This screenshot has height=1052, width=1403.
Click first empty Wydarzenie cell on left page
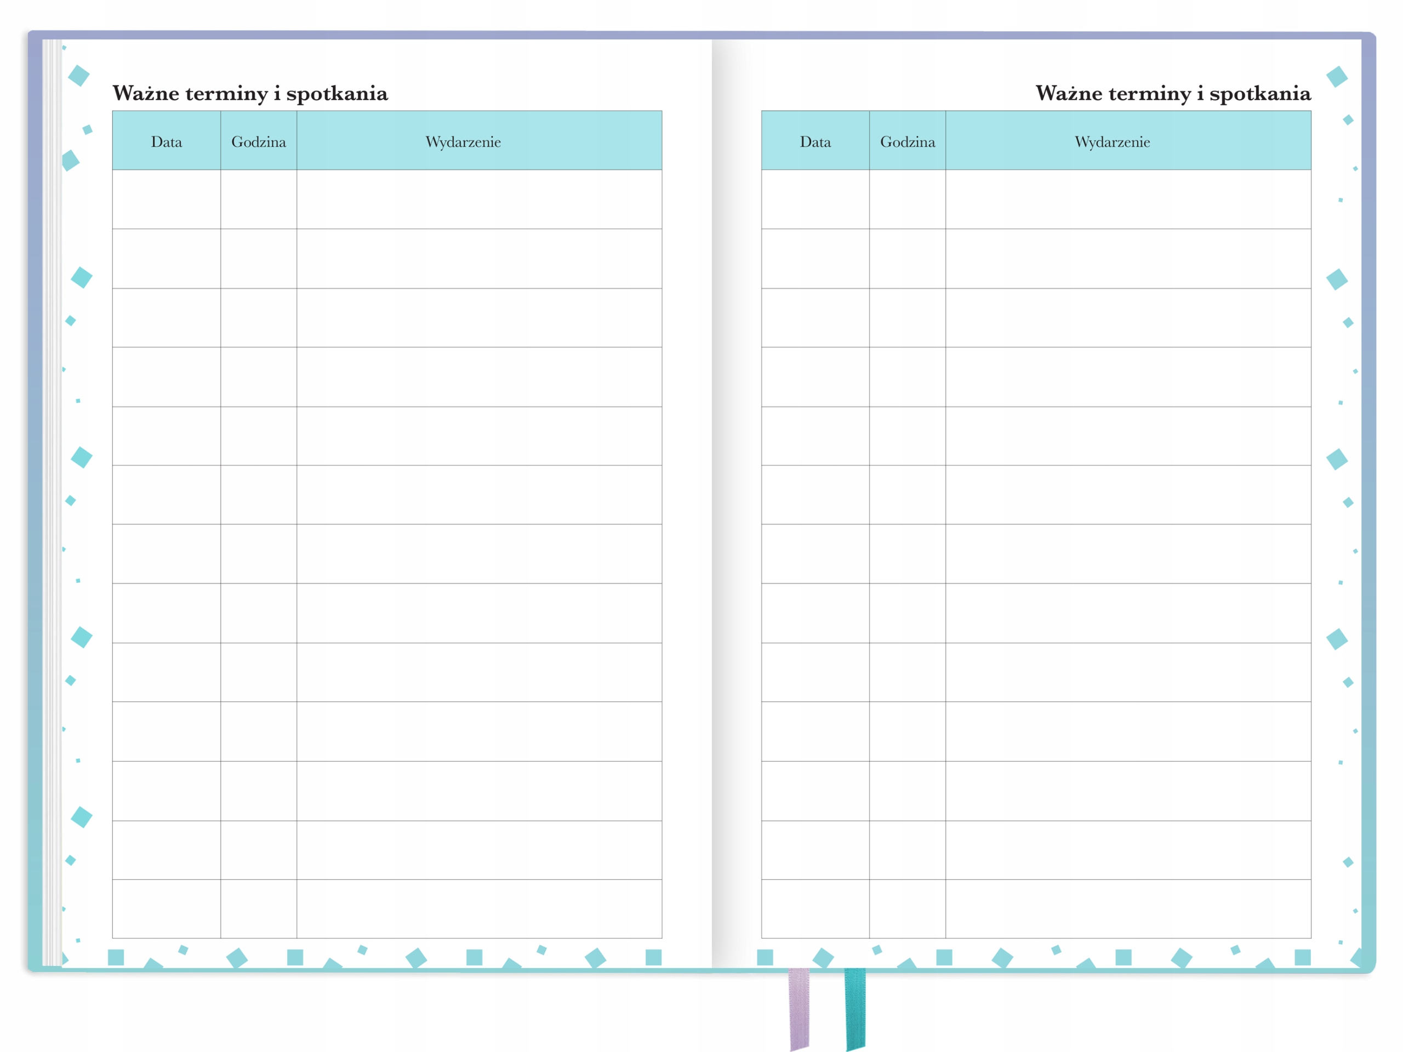[x=479, y=199]
